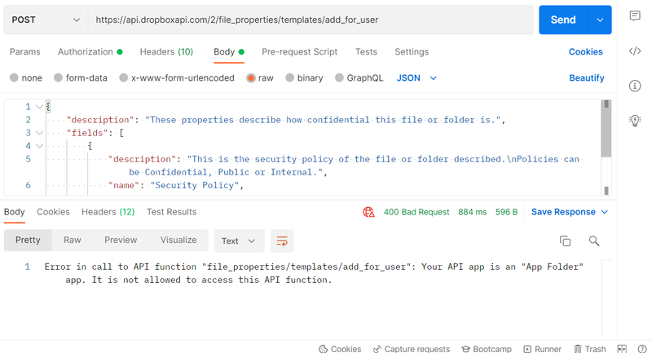This screenshot has height=353, width=652.
Task: Switch to the request Body tab
Action: click(x=229, y=51)
